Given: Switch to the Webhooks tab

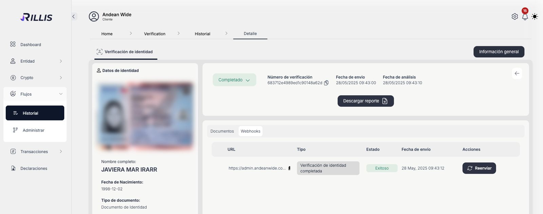Looking at the screenshot, I should pos(250,131).
